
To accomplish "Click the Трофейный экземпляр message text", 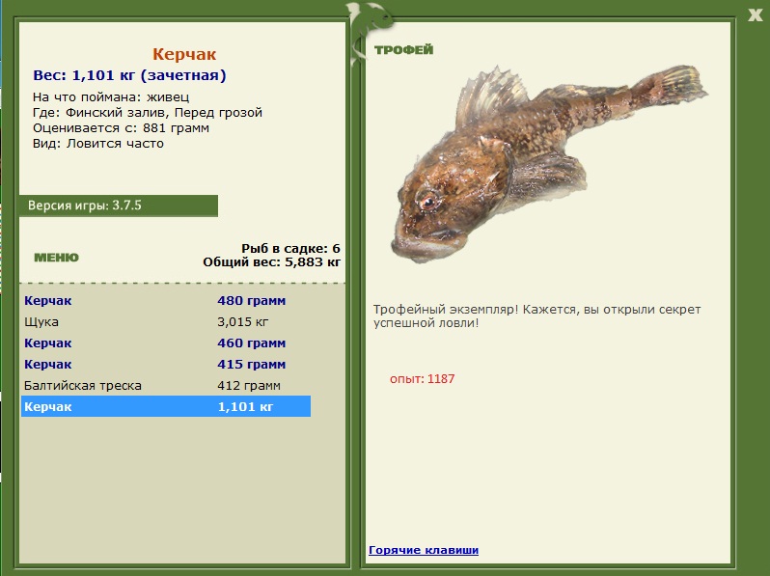I will 536,316.
